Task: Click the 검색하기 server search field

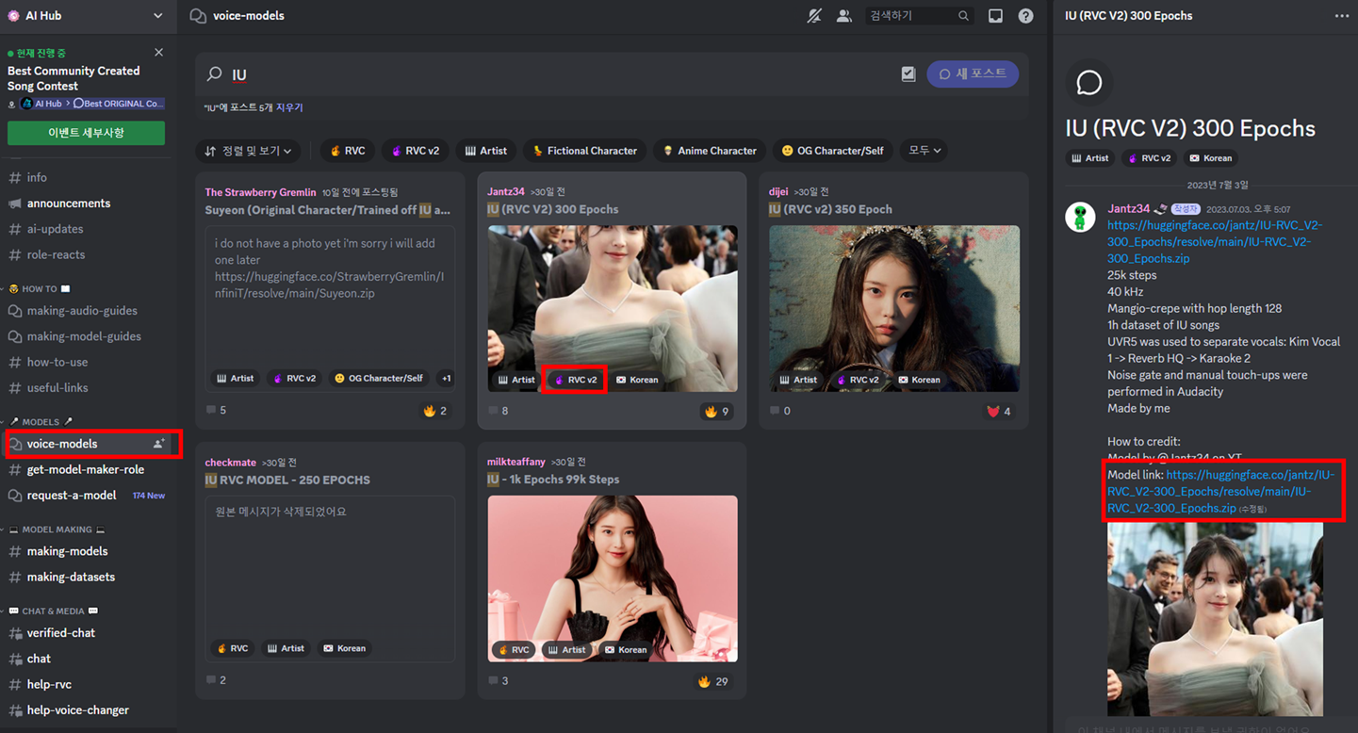Action: 918,16
